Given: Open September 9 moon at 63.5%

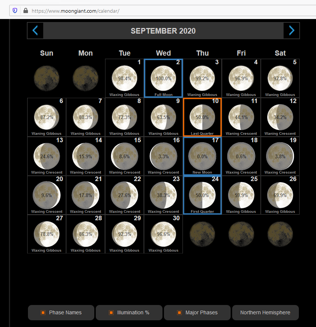Looking at the screenshot, I should pos(164,117).
